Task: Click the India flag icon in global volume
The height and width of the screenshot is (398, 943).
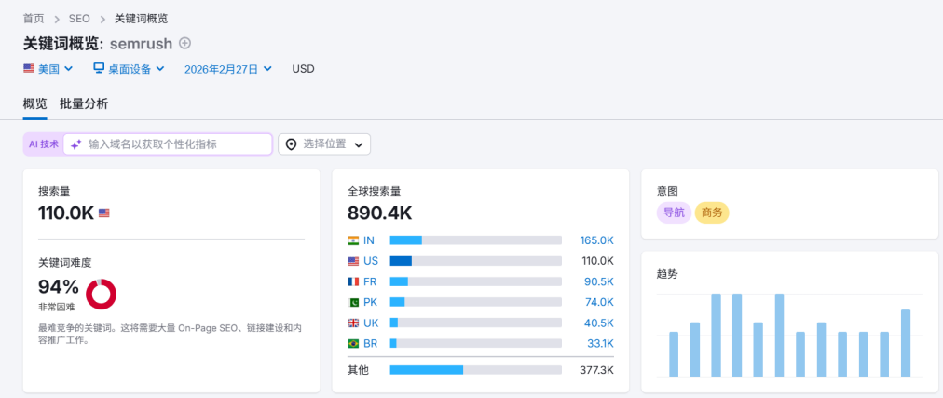Action: 353,240
